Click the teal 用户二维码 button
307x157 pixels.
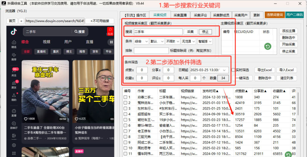(294, 15)
